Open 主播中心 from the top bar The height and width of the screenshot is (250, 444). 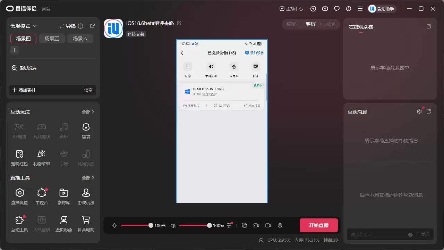pos(291,9)
